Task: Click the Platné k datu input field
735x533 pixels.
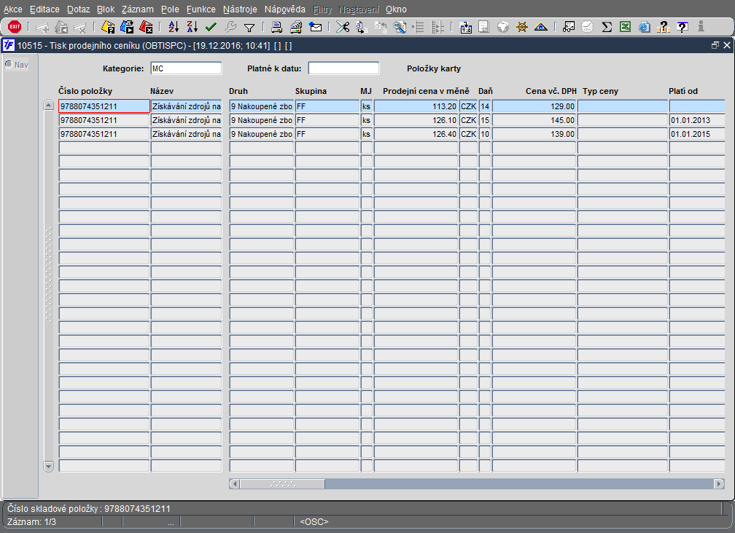Action: pyautogui.click(x=343, y=68)
